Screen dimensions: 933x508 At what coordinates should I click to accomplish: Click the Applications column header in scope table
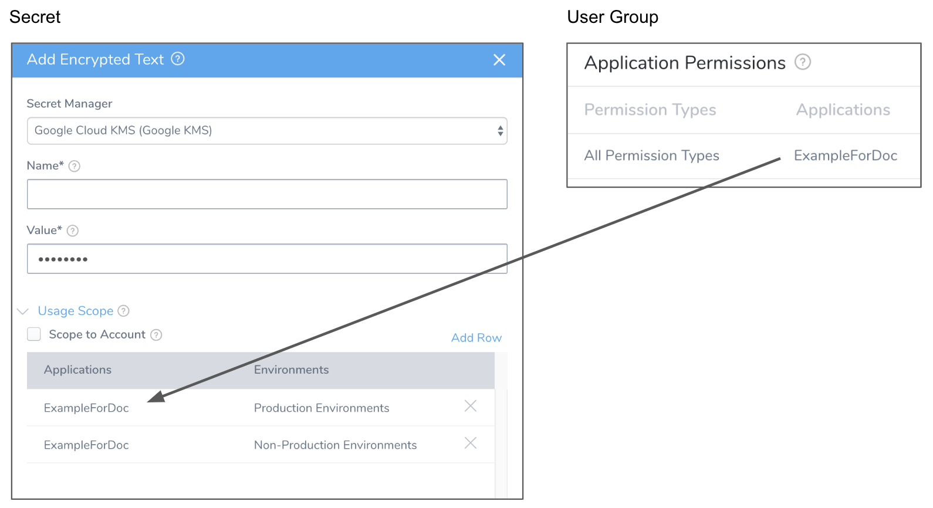(77, 370)
